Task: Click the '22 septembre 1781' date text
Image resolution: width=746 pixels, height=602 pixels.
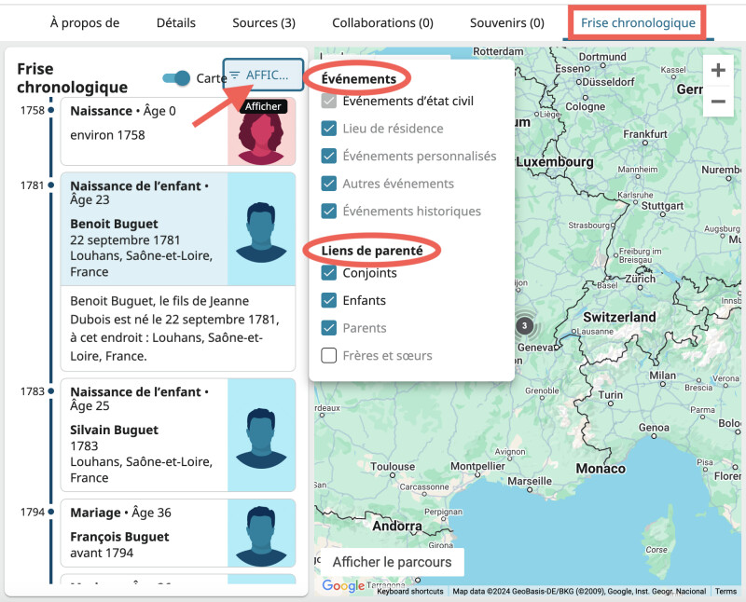Action: (125, 240)
